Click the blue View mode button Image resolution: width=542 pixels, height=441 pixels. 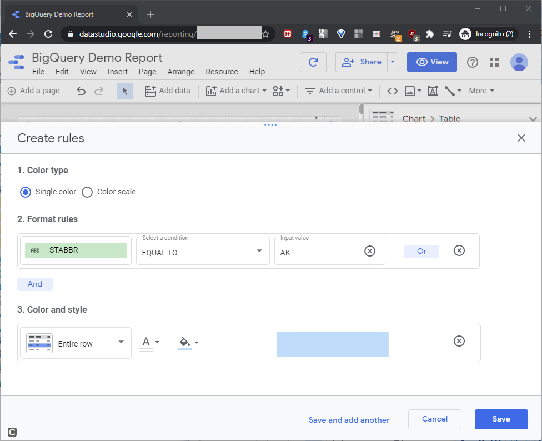431,62
